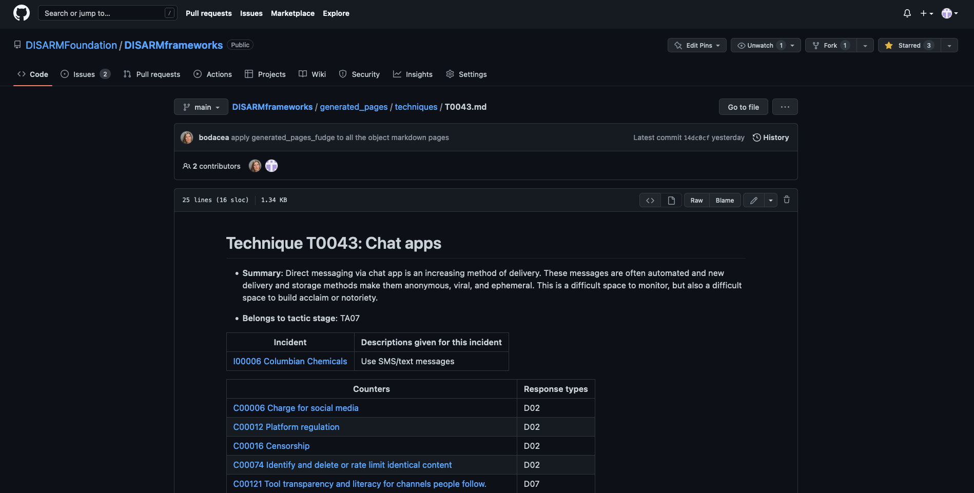
Task: Open Marketplace in top navigation
Action: (293, 13)
